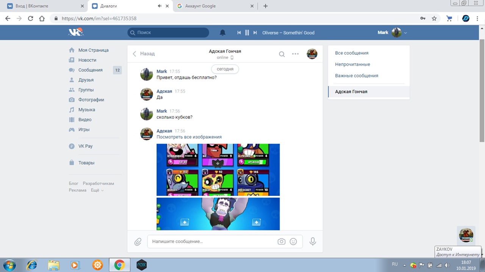Record a voice message with microphone icon
The width and height of the screenshot is (485, 272).
click(313, 241)
